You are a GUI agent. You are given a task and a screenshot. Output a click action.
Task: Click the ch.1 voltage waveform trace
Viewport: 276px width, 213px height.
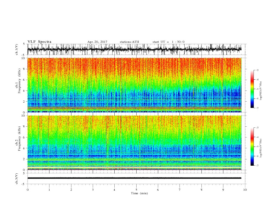134,49
